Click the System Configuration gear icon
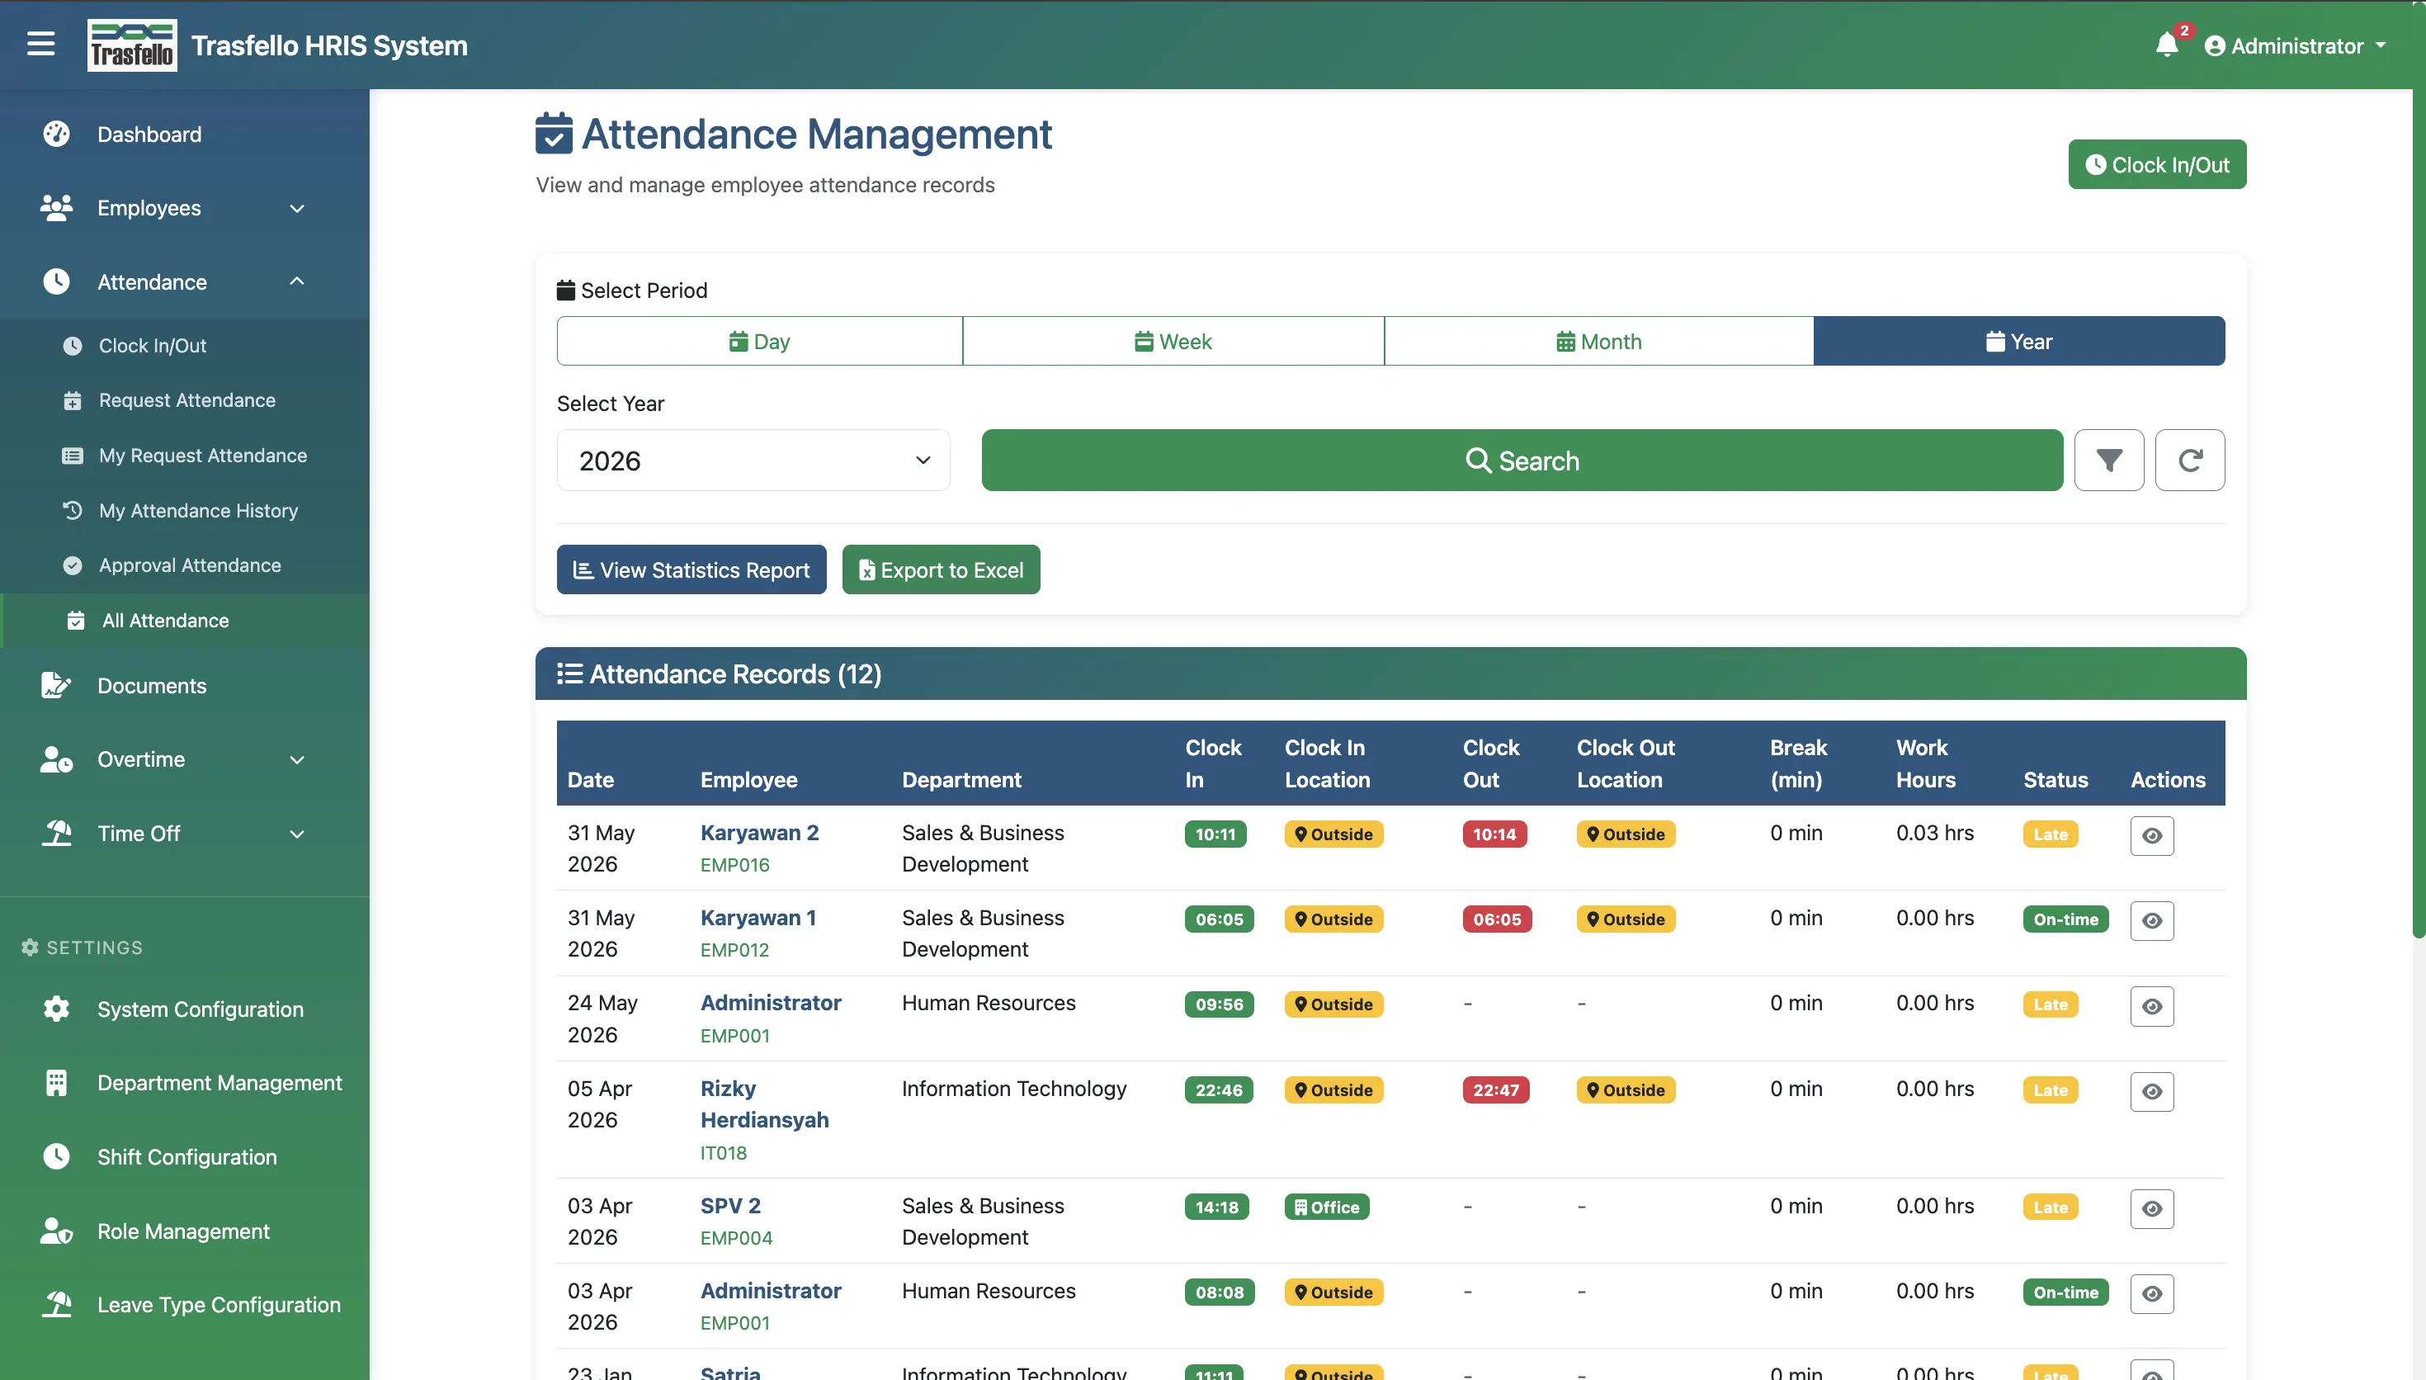 pyautogui.click(x=57, y=1009)
